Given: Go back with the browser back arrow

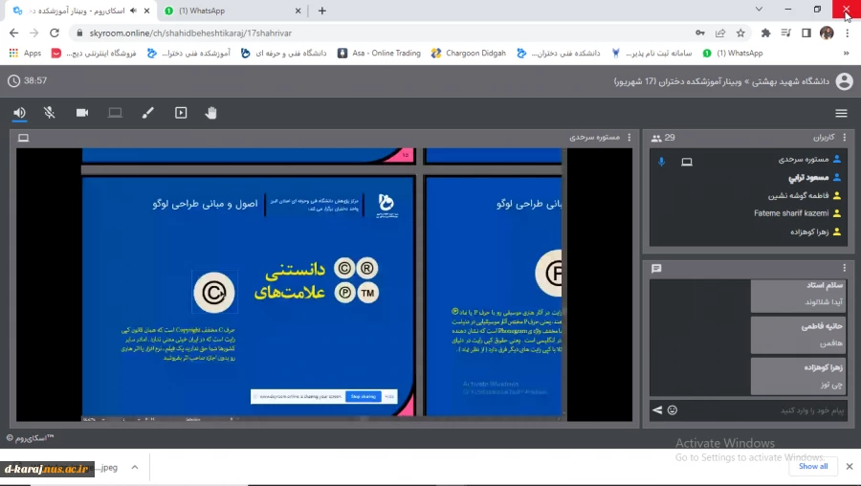Looking at the screenshot, I should [x=14, y=33].
